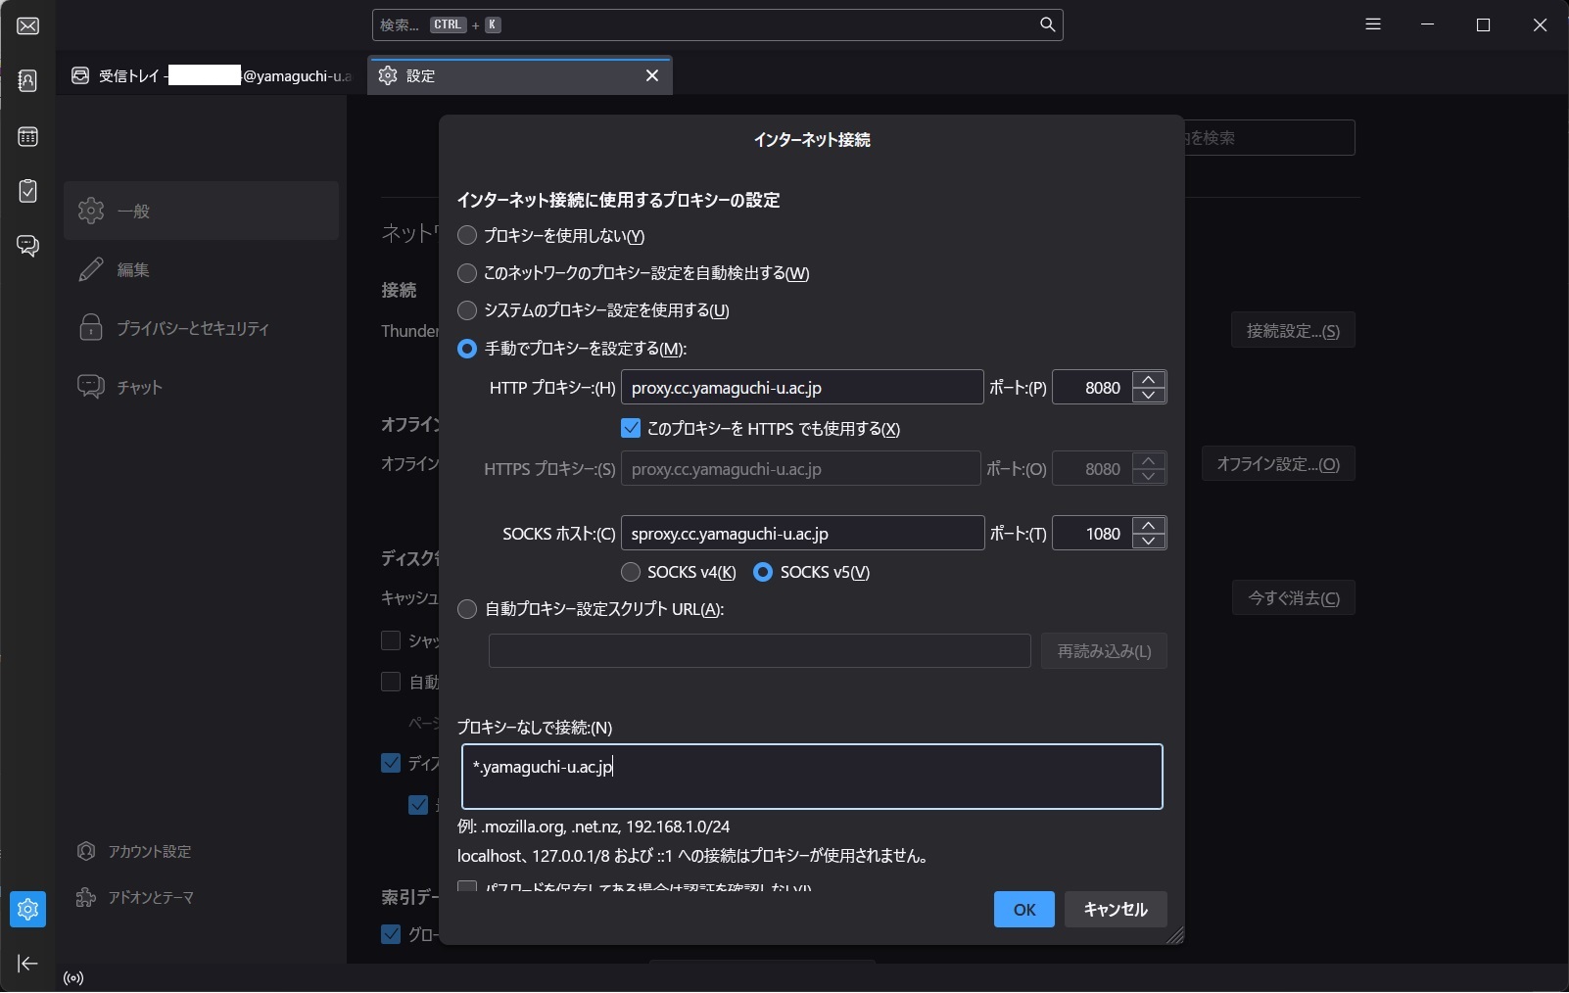Viewport: 1569px width, 993px height.
Task: Click 接続設定 button in settings page
Action: click(x=1293, y=331)
